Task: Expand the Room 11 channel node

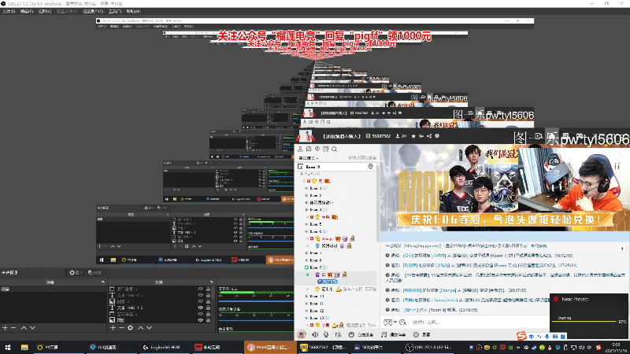Action: click(x=306, y=304)
